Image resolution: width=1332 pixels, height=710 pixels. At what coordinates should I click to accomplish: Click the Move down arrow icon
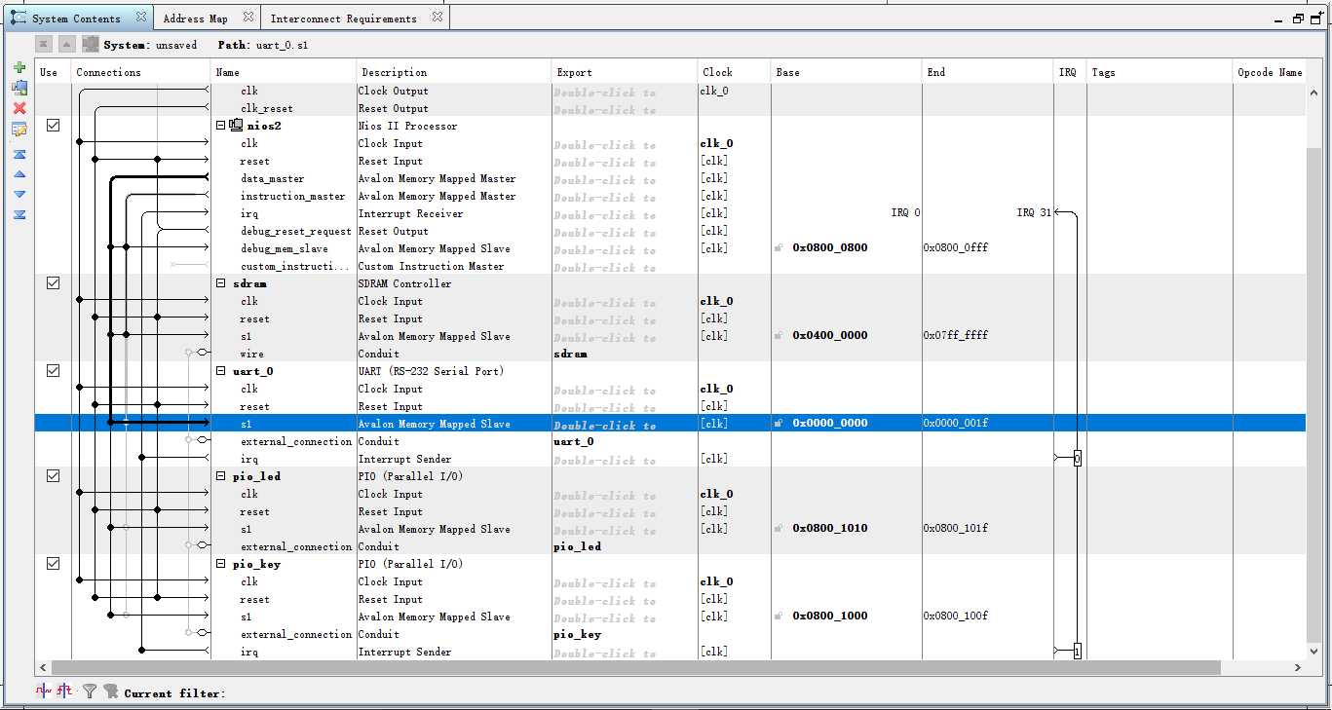tap(19, 194)
